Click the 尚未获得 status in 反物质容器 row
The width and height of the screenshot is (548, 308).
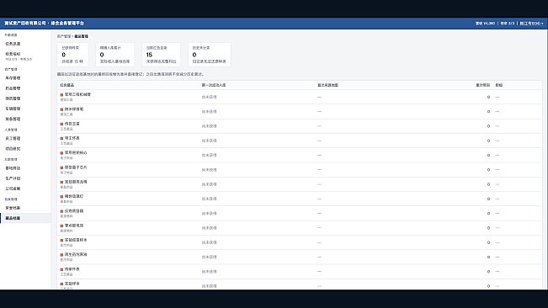tap(209, 214)
